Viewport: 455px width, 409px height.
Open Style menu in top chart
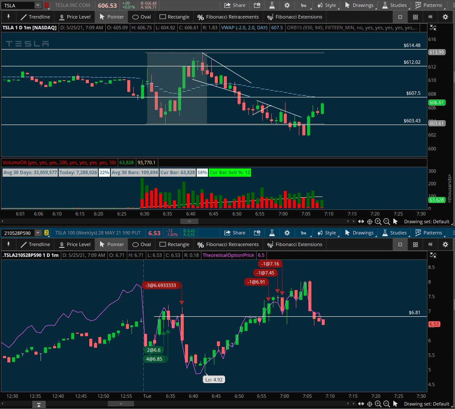(327, 5)
